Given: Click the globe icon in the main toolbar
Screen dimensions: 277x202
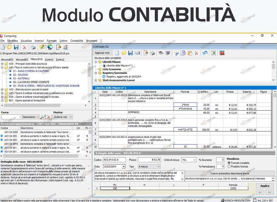Looking at the screenshot, I should 50,47.
